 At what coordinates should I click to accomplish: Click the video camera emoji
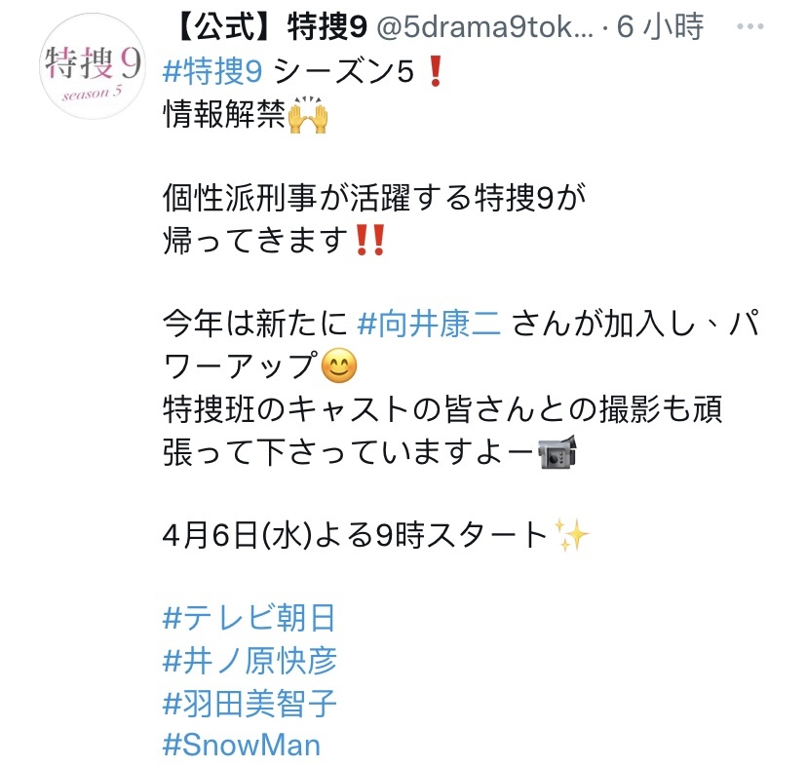(x=557, y=452)
